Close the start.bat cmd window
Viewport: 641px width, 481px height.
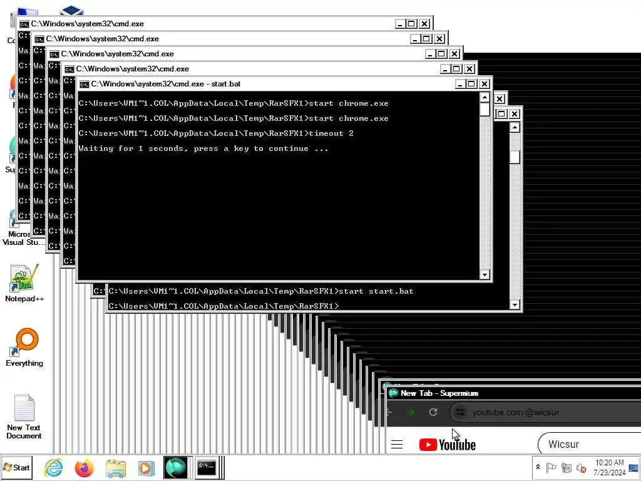485,84
